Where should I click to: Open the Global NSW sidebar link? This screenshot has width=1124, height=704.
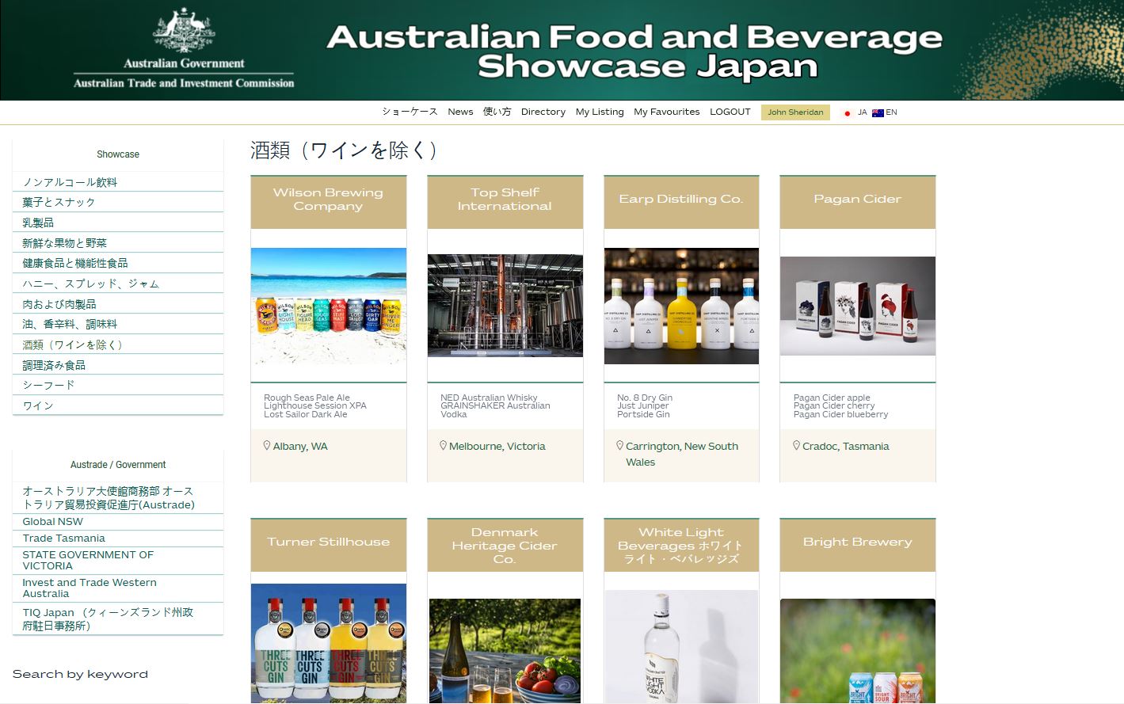point(52,521)
